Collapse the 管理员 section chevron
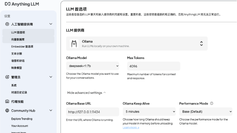Image resolution: width=237 pixels, height=133 pixels. (x=51, y=77)
